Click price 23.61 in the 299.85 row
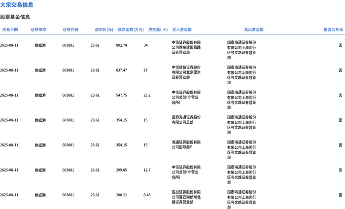The image size is (345, 209). click(95, 170)
